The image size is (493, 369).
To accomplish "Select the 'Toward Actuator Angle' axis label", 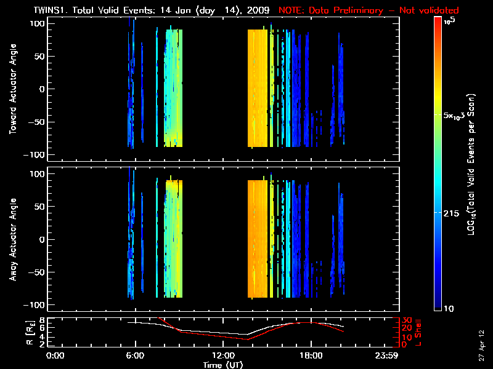I will coord(13,89).
